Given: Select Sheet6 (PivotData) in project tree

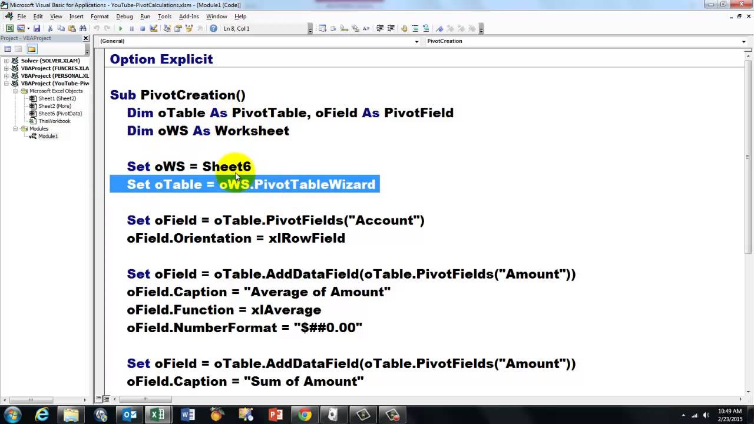Looking at the screenshot, I should (x=59, y=114).
